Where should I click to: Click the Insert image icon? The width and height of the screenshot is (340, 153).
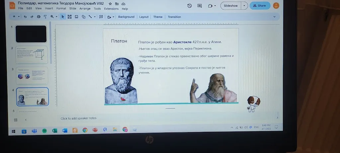pyautogui.click(x=76, y=17)
